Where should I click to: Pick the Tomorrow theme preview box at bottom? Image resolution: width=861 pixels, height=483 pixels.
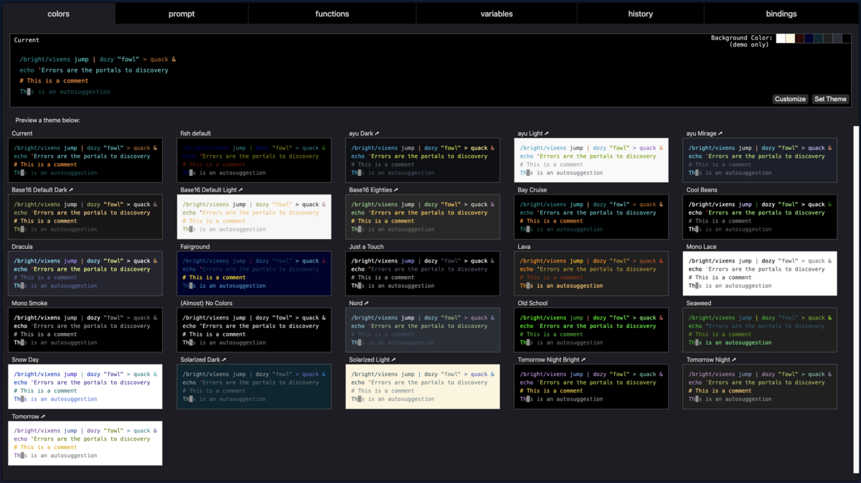(x=85, y=444)
